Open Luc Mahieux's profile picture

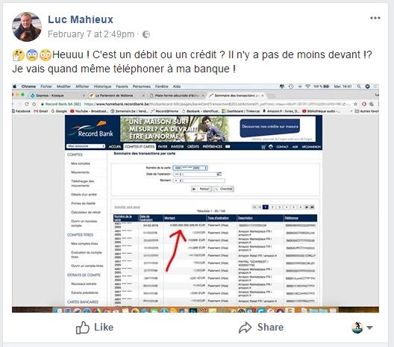coord(27,27)
